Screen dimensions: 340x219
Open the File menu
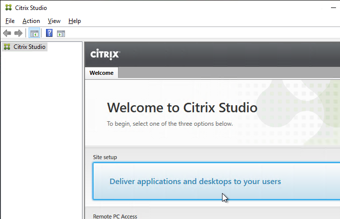10,21
